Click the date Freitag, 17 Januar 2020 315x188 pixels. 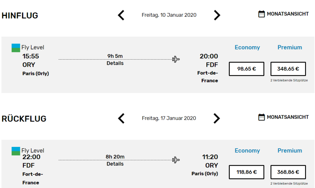169,118
